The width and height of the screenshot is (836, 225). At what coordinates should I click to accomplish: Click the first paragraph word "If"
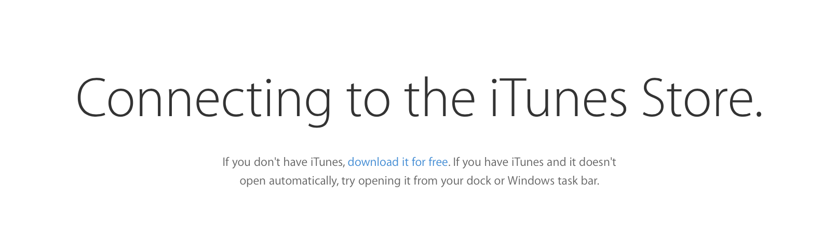pos(226,162)
